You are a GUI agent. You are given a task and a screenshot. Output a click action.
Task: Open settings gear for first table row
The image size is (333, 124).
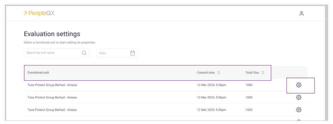click(x=299, y=85)
